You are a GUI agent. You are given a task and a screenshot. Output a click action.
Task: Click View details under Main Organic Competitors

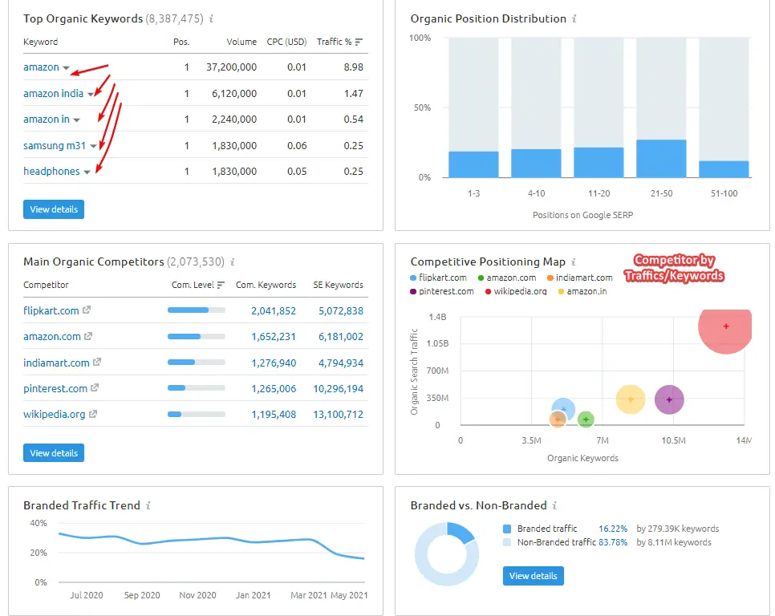click(54, 453)
